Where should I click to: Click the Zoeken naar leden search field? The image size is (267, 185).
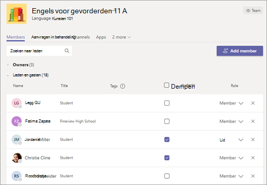tap(39, 51)
